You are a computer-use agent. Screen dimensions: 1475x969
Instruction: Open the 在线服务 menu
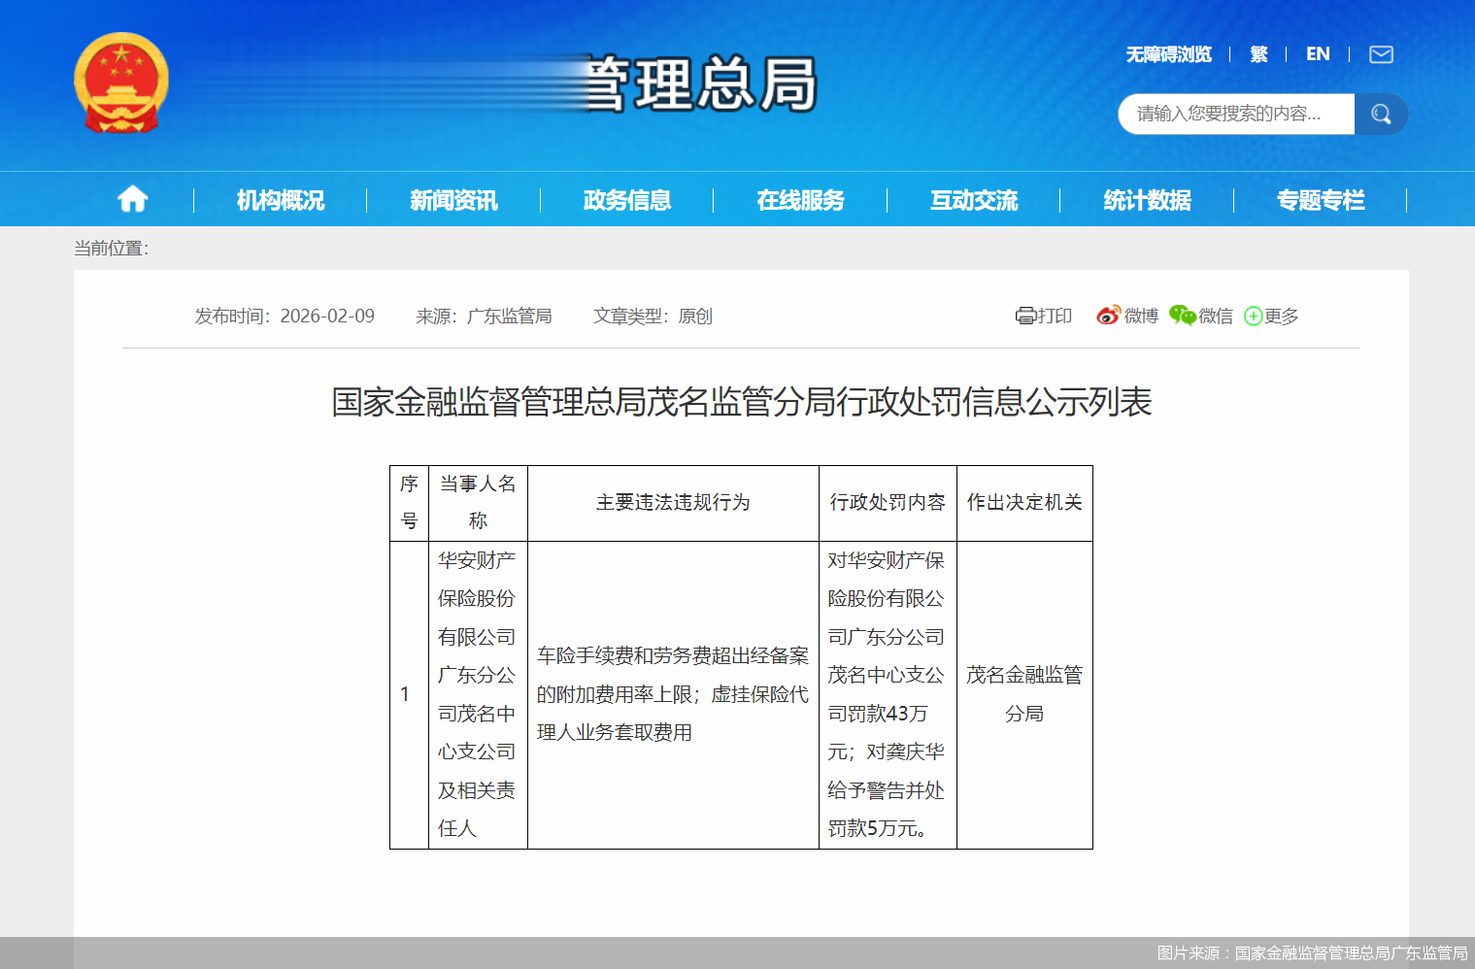(x=801, y=200)
